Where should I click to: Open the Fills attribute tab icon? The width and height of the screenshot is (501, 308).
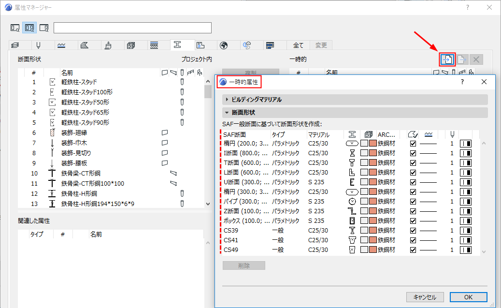[x=85, y=45]
